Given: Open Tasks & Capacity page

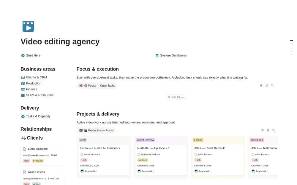Looking at the screenshot, I should (38, 116).
